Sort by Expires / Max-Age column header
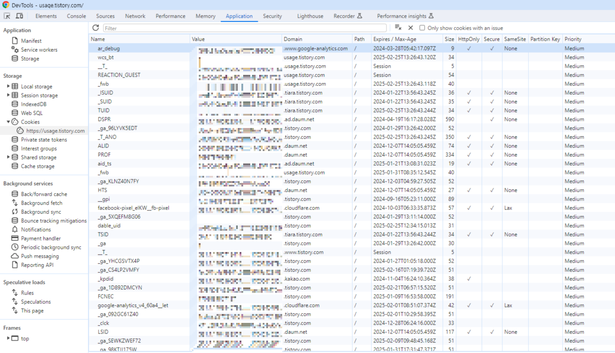Image resolution: width=615 pixels, height=353 pixels. (x=407, y=39)
